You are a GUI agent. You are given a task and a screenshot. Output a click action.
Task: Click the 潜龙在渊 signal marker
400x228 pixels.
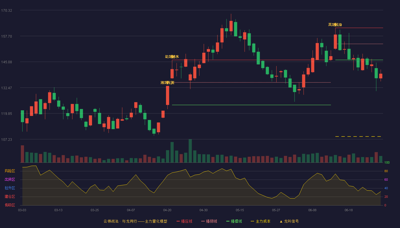[167, 83]
